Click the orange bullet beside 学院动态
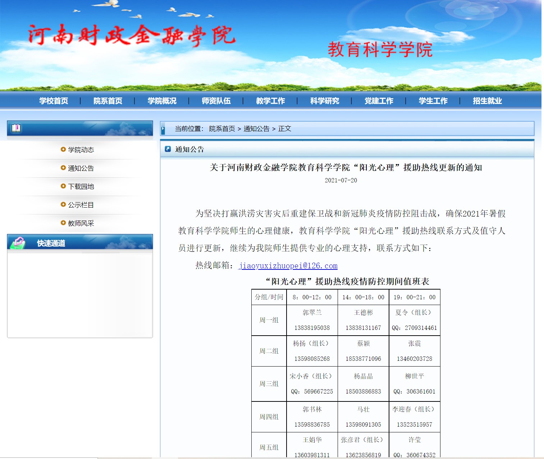This screenshot has width=544, height=459. 63,149
